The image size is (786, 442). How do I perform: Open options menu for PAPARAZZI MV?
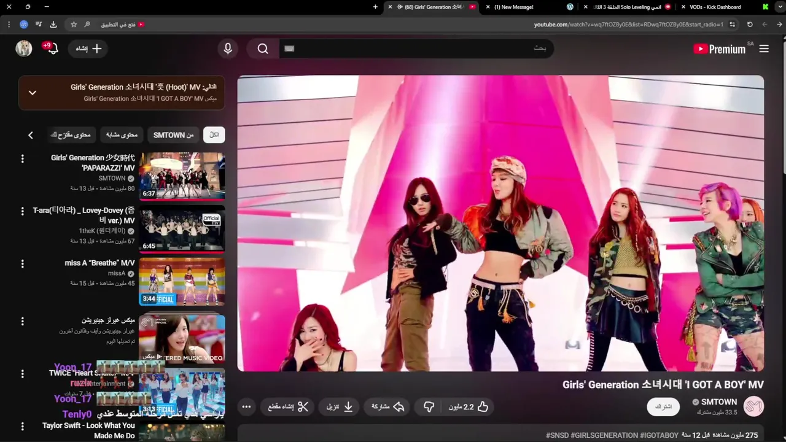(x=23, y=159)
